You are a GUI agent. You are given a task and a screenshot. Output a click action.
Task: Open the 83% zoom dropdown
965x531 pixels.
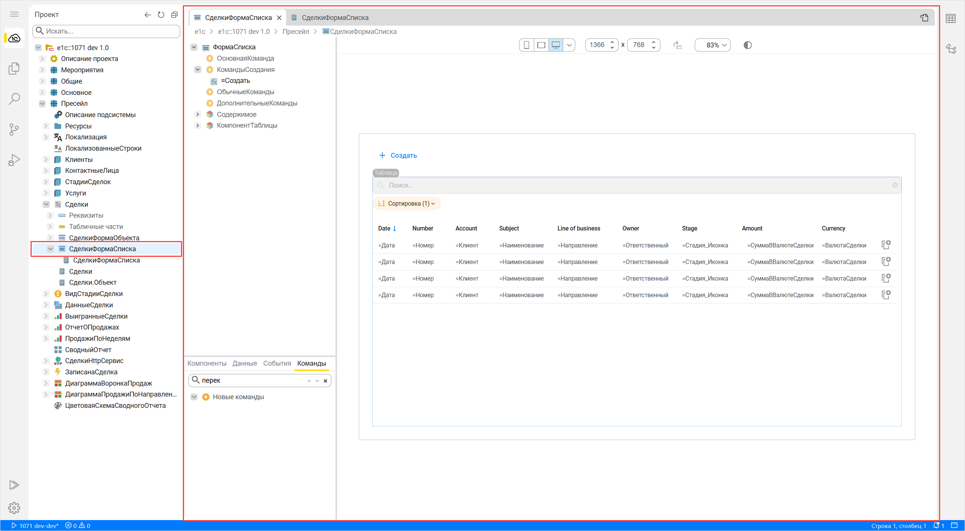[712, 45]
